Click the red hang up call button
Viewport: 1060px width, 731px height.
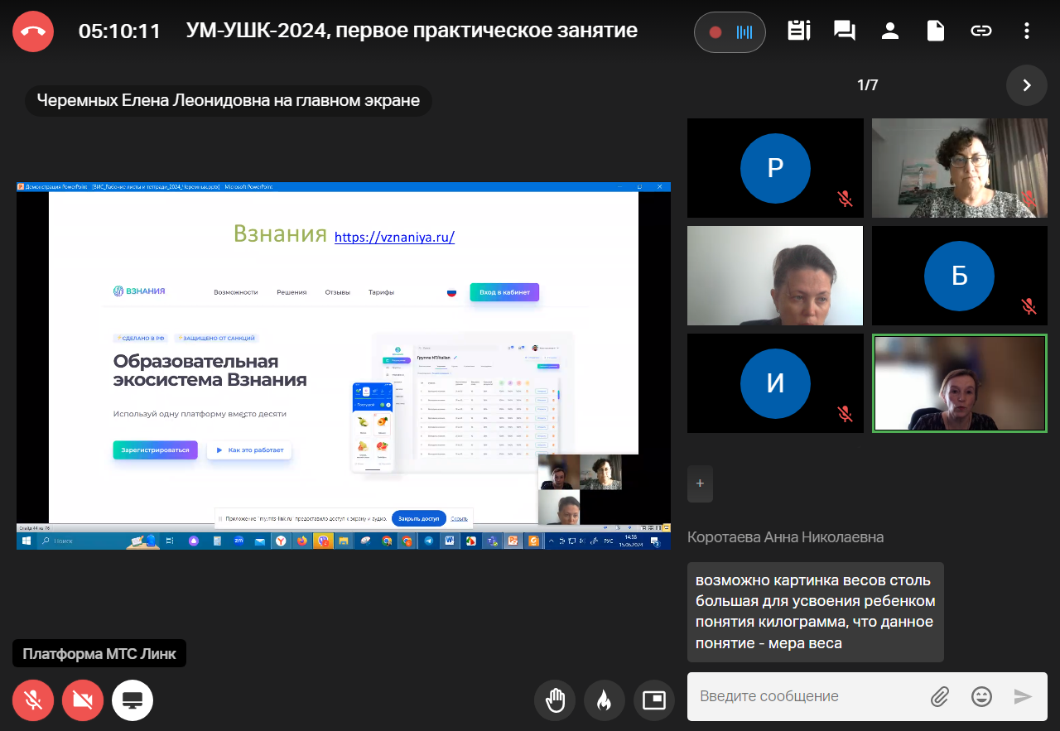[33, 32]
